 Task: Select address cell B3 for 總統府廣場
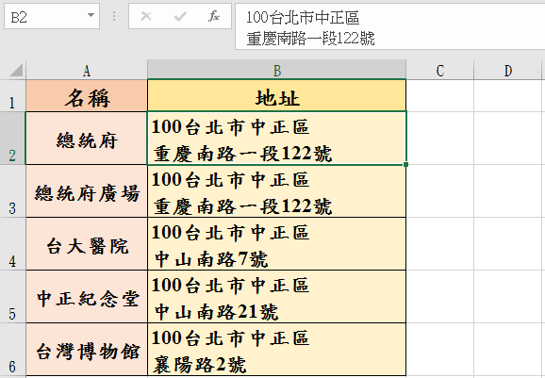coord(276,191)
